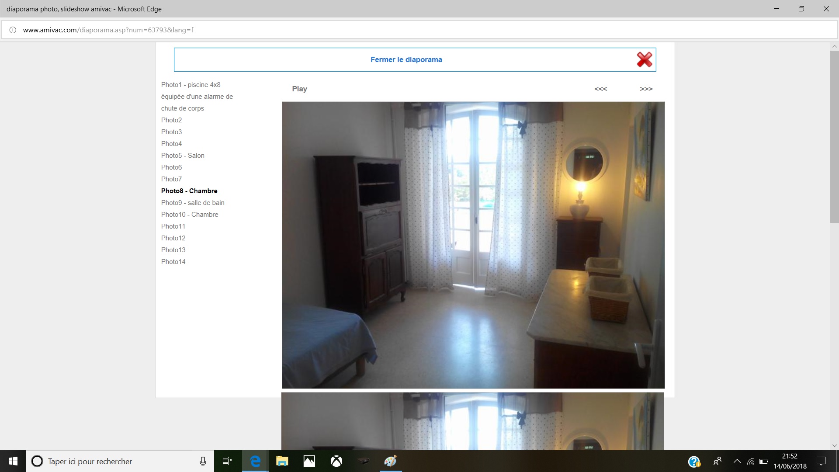Viewport: 839px width, 472px height.
Task: Open dark app icon beside Xbox
Action: [x=364, y=461]
